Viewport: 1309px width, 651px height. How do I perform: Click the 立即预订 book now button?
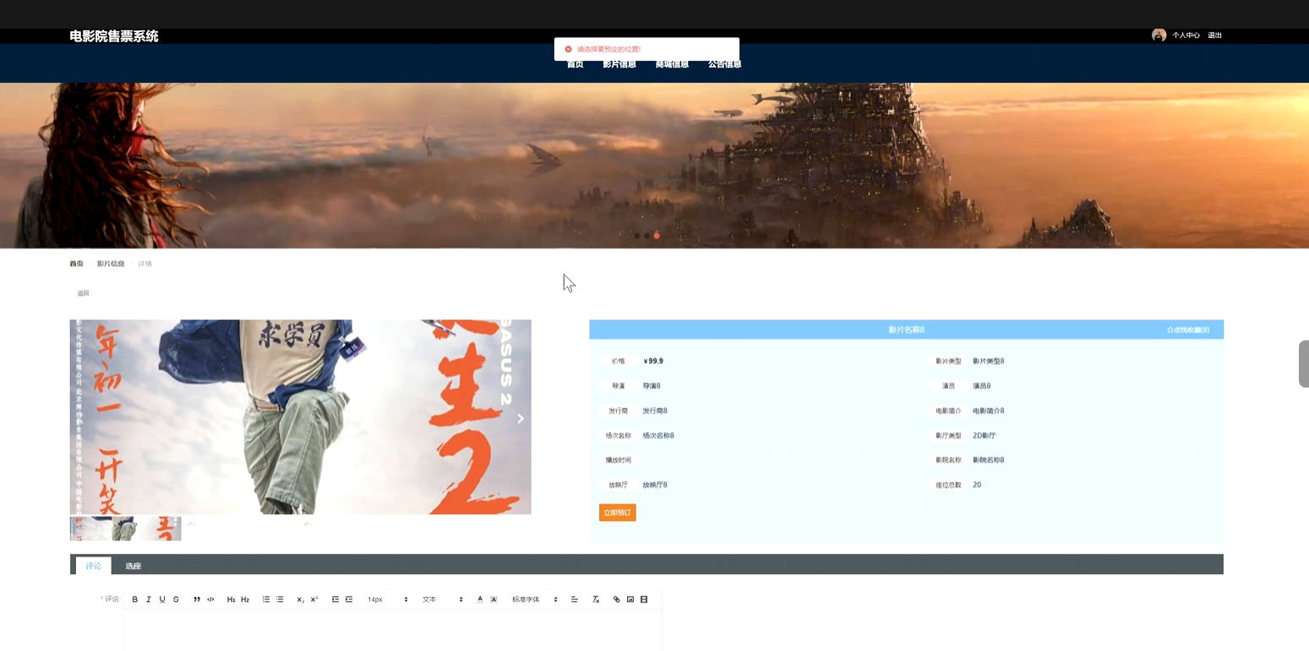[x=618, y=513]
